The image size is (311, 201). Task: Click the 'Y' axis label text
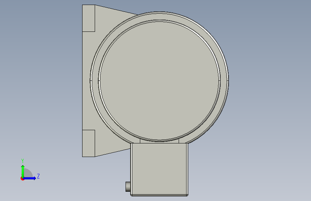(x=23, y=161)
